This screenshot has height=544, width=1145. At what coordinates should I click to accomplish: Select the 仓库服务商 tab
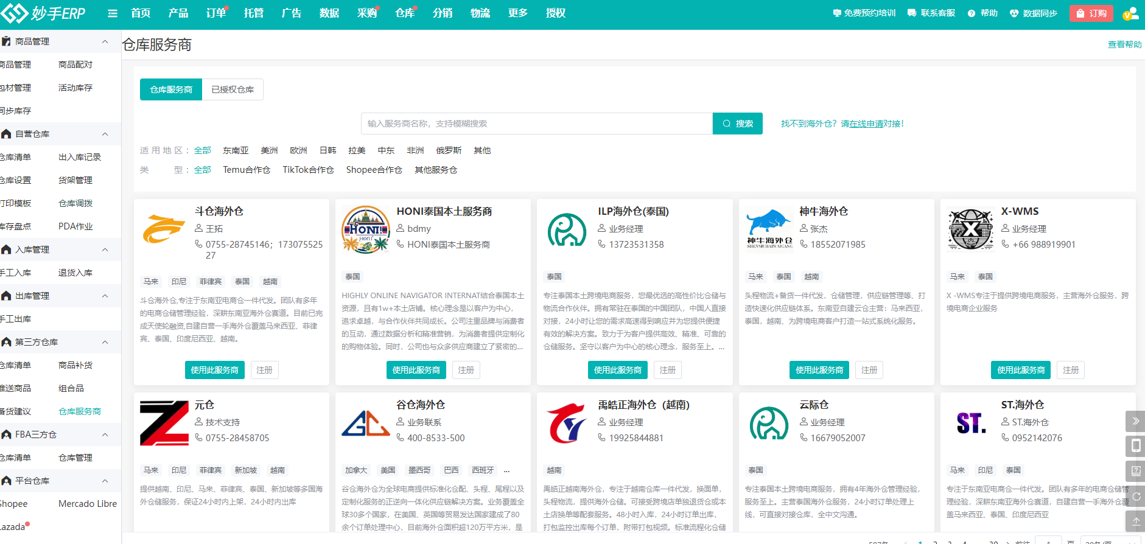tap(171, 89)
